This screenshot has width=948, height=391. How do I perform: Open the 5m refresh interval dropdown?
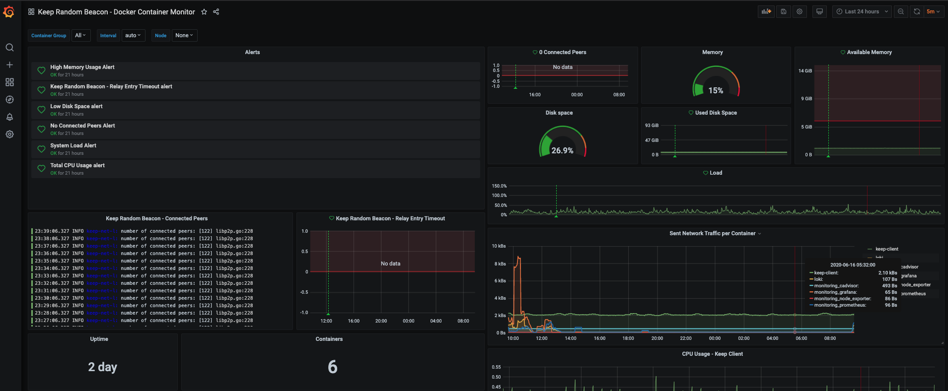[934, 11]
